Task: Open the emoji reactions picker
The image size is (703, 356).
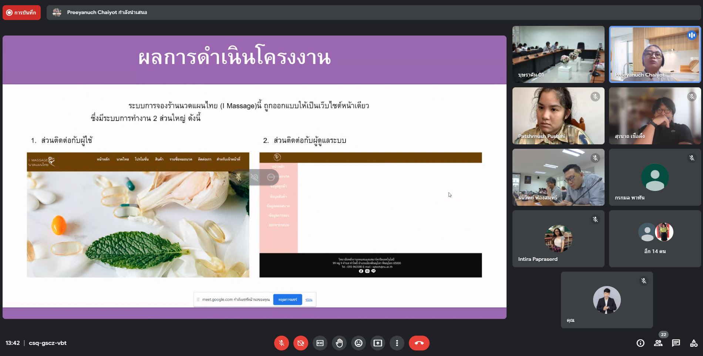Action: [359, 343]
